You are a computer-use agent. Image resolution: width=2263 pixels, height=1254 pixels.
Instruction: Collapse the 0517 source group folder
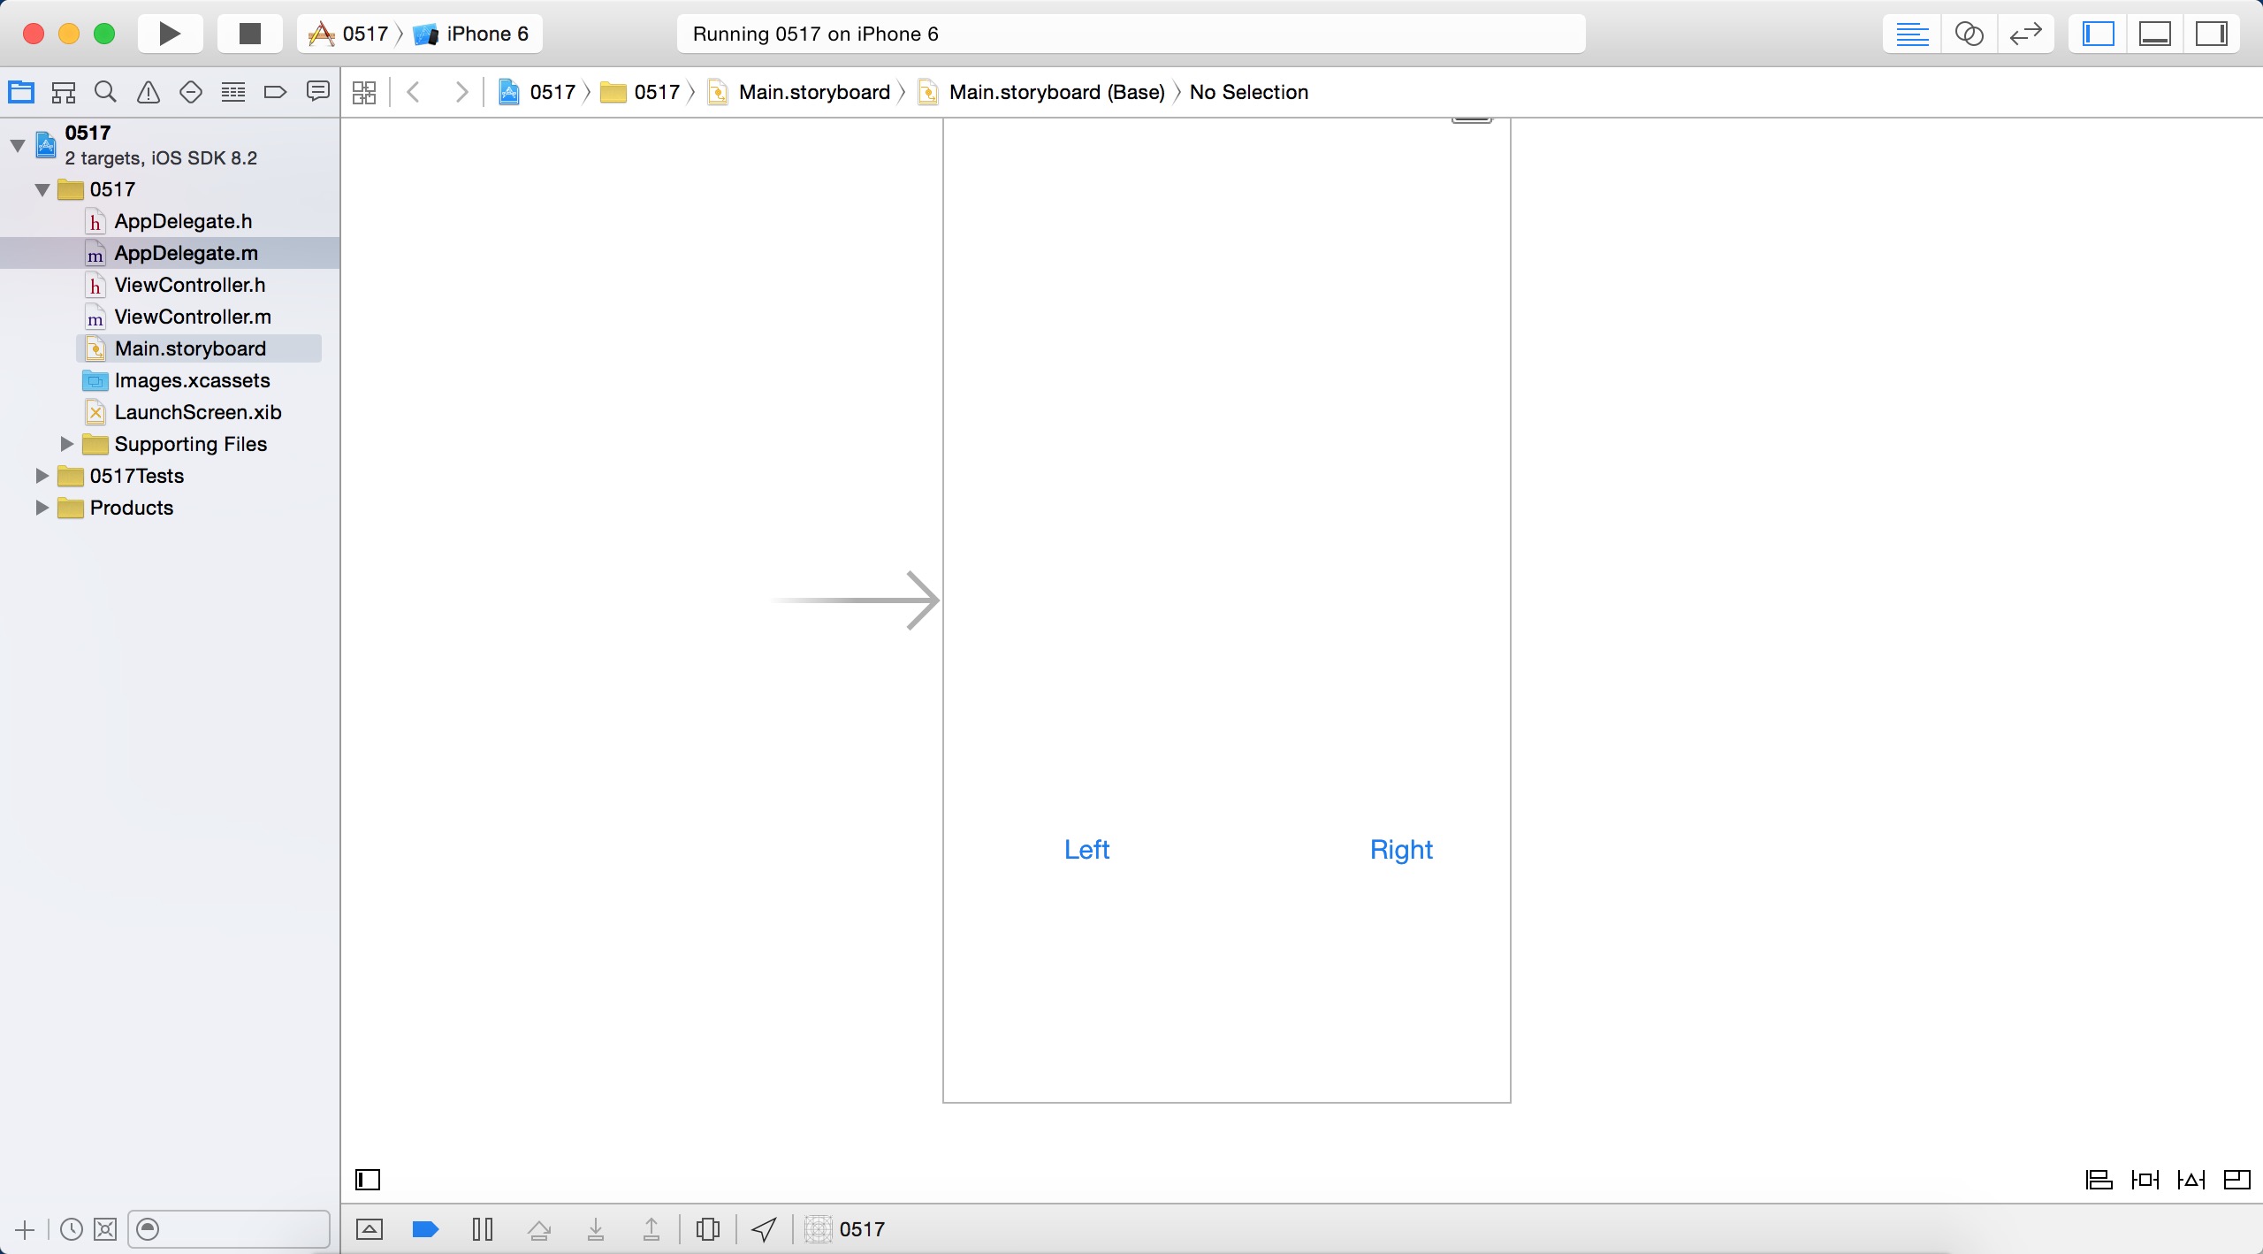pyautogui.click(x=43, y=188)
